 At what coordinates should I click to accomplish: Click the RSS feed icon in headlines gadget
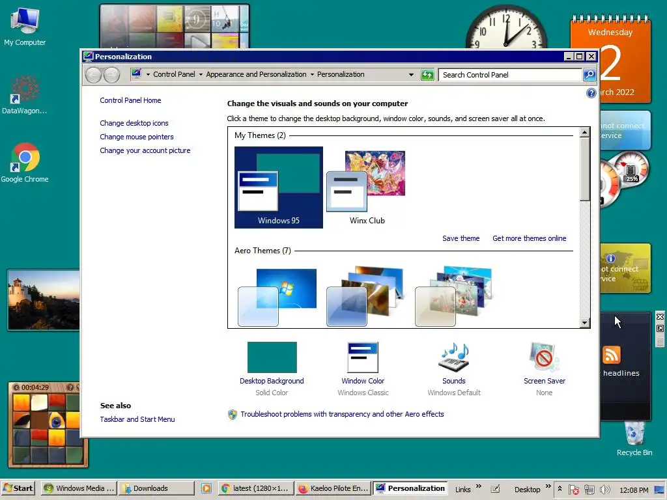[611, 355]
